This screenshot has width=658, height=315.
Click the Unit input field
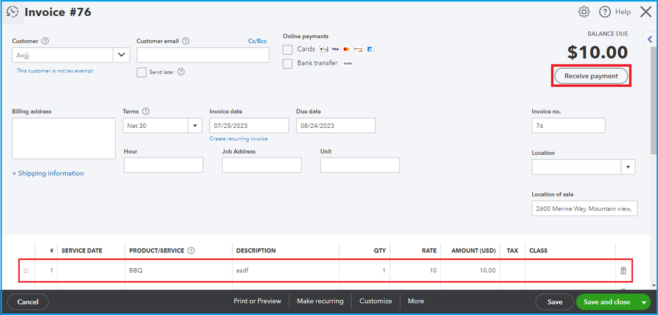tap(360, 165)
